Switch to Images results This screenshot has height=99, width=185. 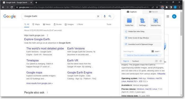tap(69, 24)
